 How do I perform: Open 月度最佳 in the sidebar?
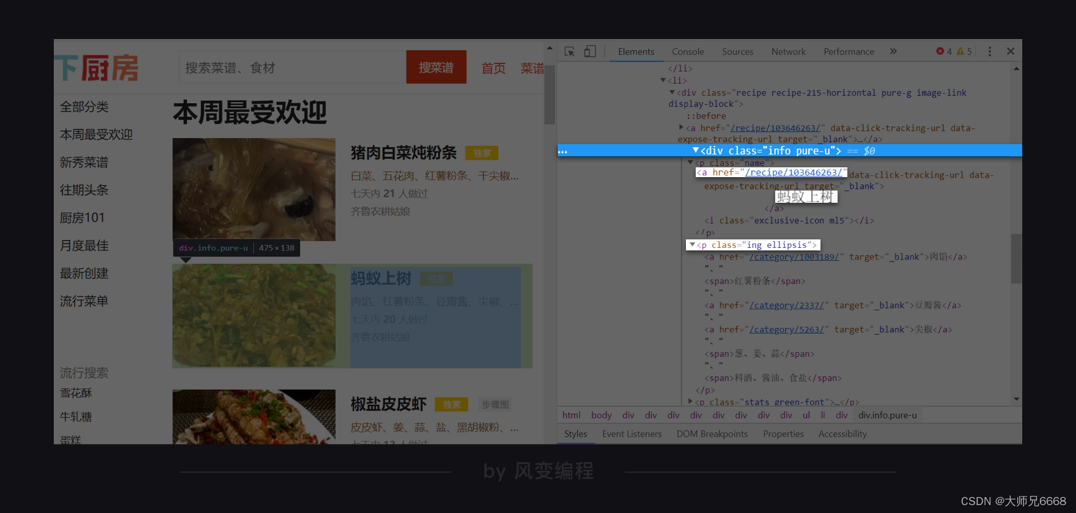tap(84, 246)
